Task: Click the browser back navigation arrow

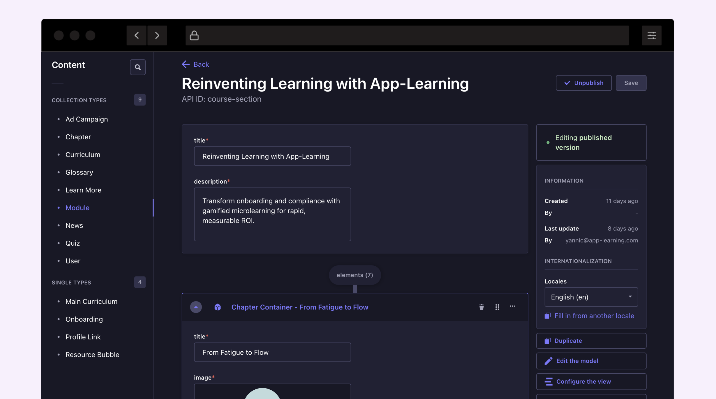Action: point(136,35)
